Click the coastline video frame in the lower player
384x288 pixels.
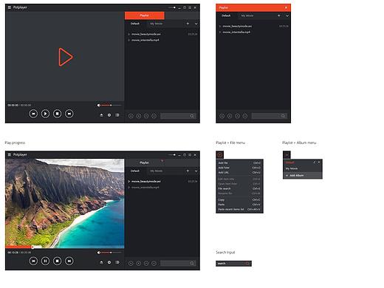pyautogui.click(x=65, y=202)
